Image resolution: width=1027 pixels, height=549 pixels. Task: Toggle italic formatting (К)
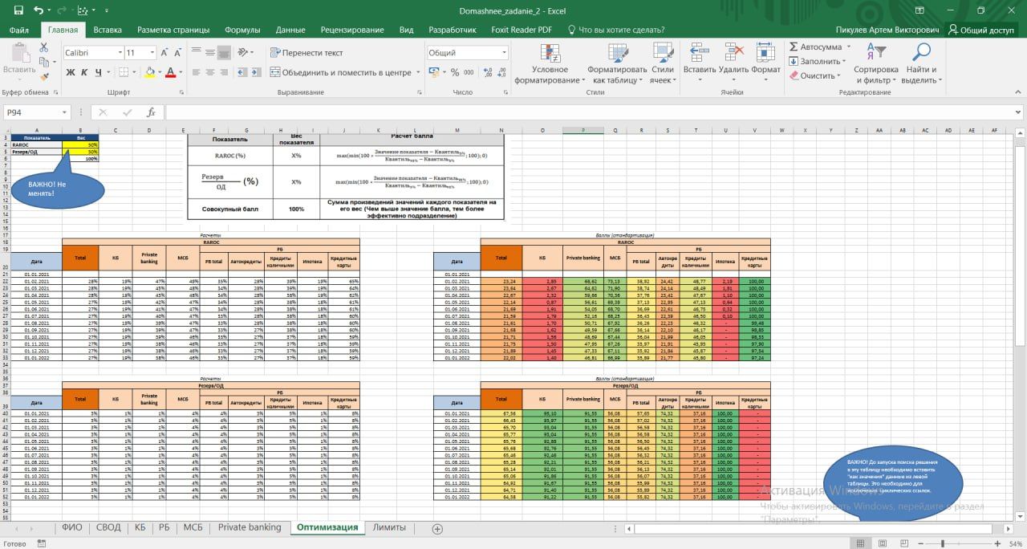tap(83, 72)
